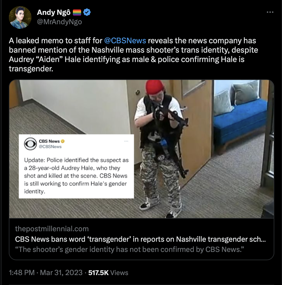
Task: Click the embedded CBS tweet update text
Action: 76,176
